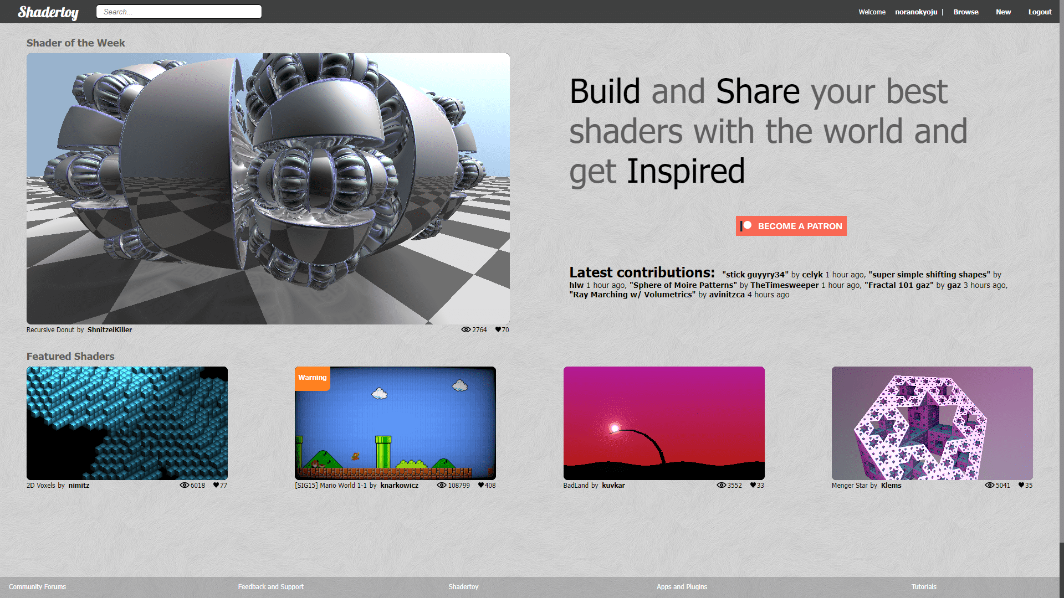
Task: Open the Mario World shader by knarkowicz
Action: 395,424
